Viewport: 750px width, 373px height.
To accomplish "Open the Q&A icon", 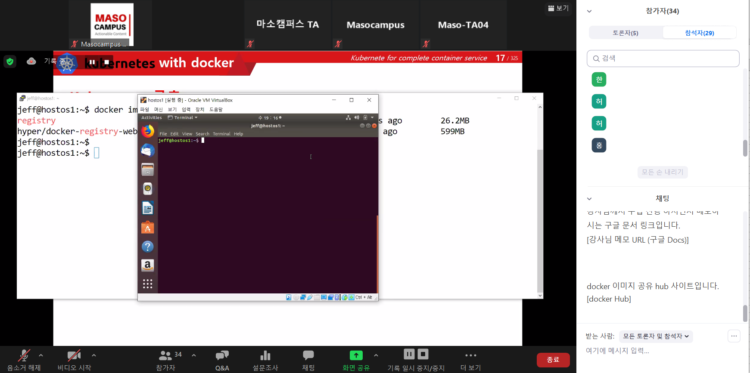I will (222, 356).
